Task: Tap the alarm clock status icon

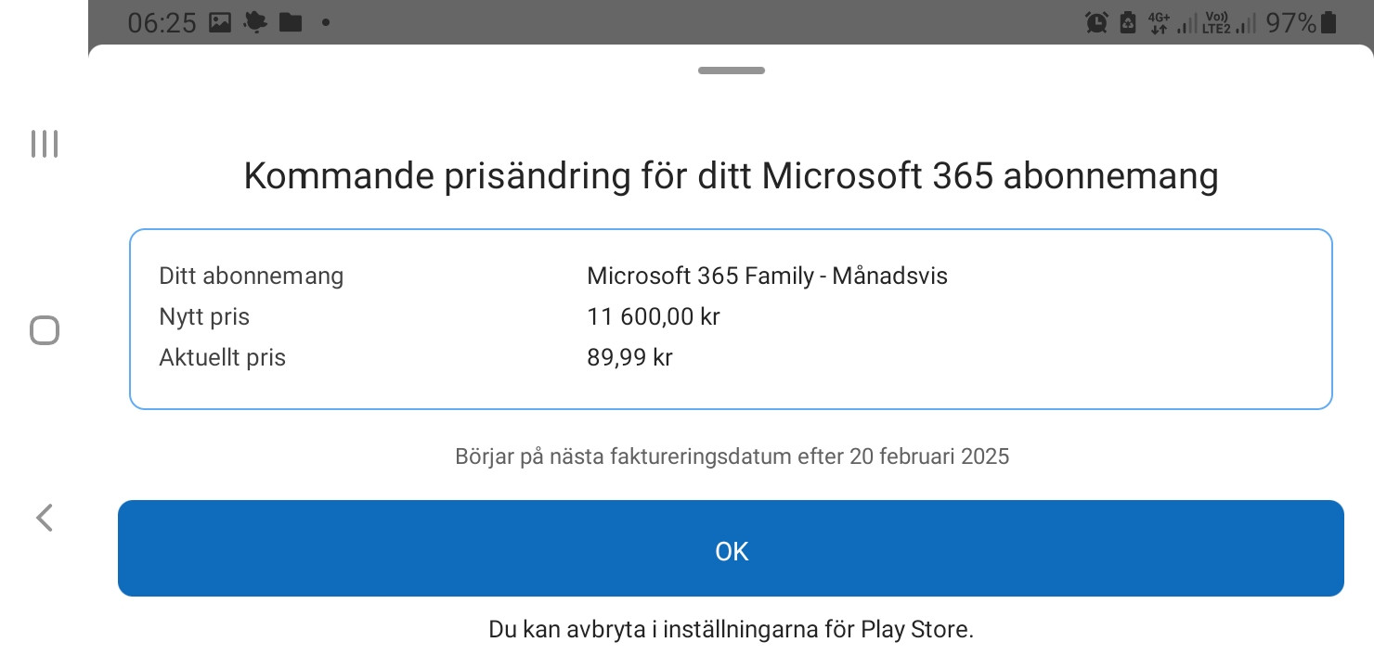Action: (x=1096, y=23)
